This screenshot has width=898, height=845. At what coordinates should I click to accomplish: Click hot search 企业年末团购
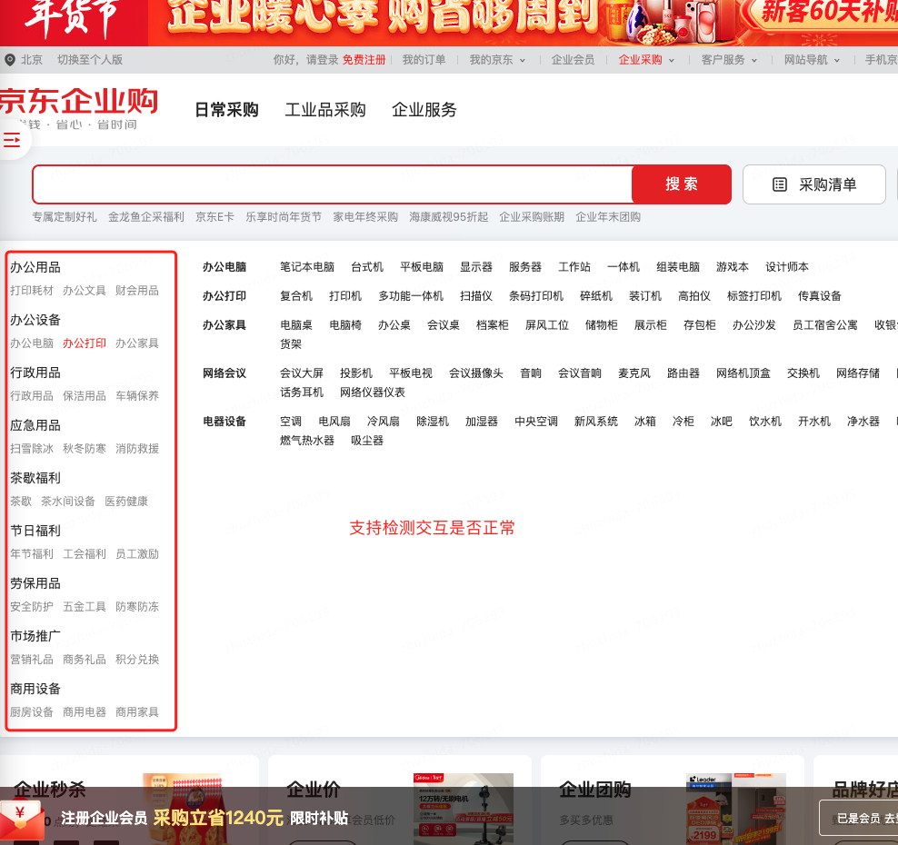[608, 217]
